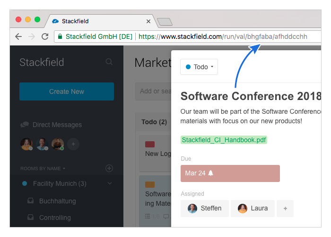Screen dimensions: 331x237
Task: Click the Controlling inbox icon
Action: click(30, 217)
